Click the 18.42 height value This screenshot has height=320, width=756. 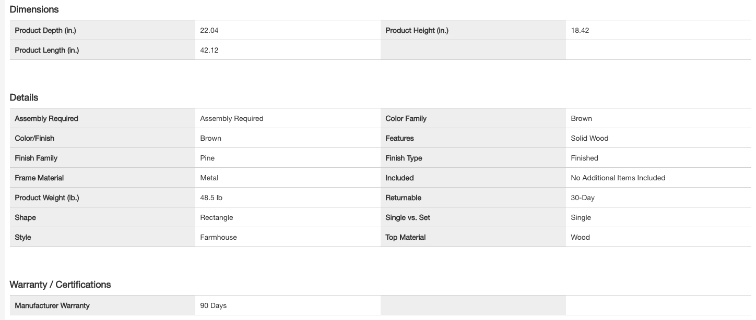[x=580, y=31]
